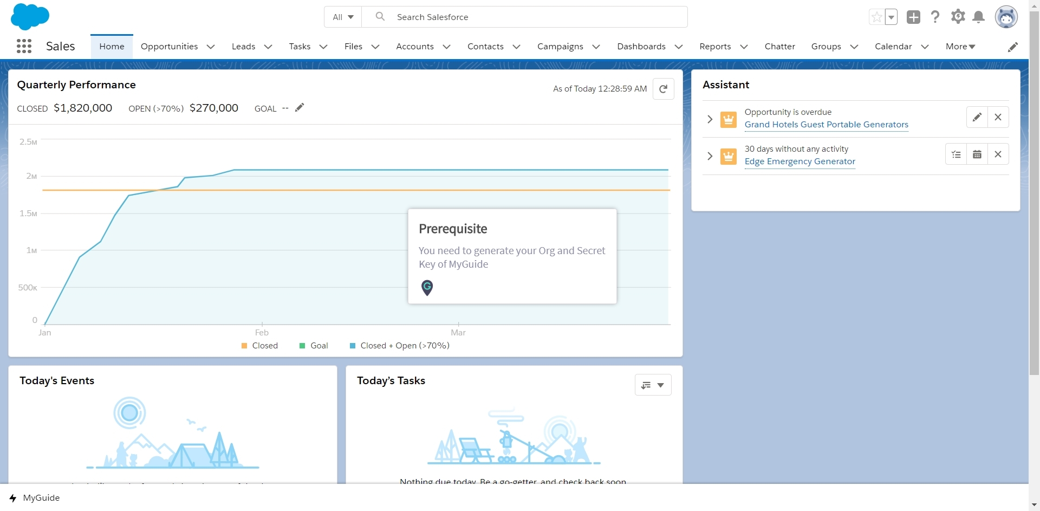Open the App Launcher grid icon
This screenshot has height=511, width=1040.
(24, 46)
